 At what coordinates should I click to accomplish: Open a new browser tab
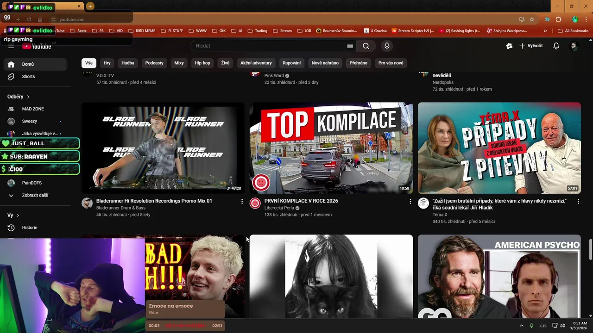90,6
